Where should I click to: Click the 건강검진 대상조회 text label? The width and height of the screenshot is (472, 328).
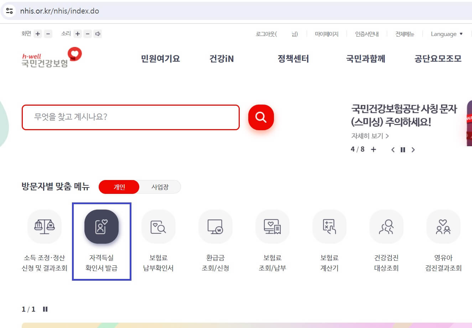pos(387,263)
